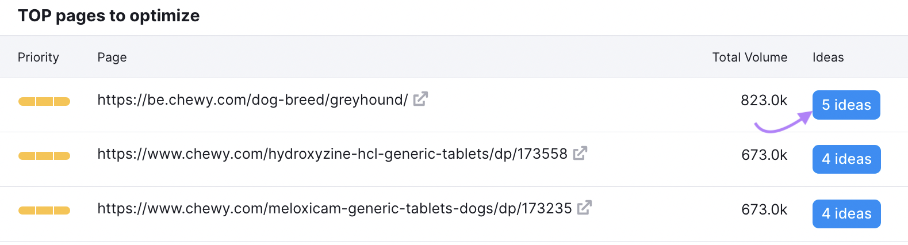The height and width of the screenshot is (245, 908).
Task: Click the 823.0k total volume value
Action: 764,101
